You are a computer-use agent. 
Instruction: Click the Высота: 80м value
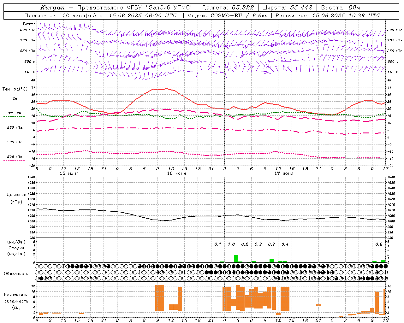pyautogui.click(x=341, y=8)
